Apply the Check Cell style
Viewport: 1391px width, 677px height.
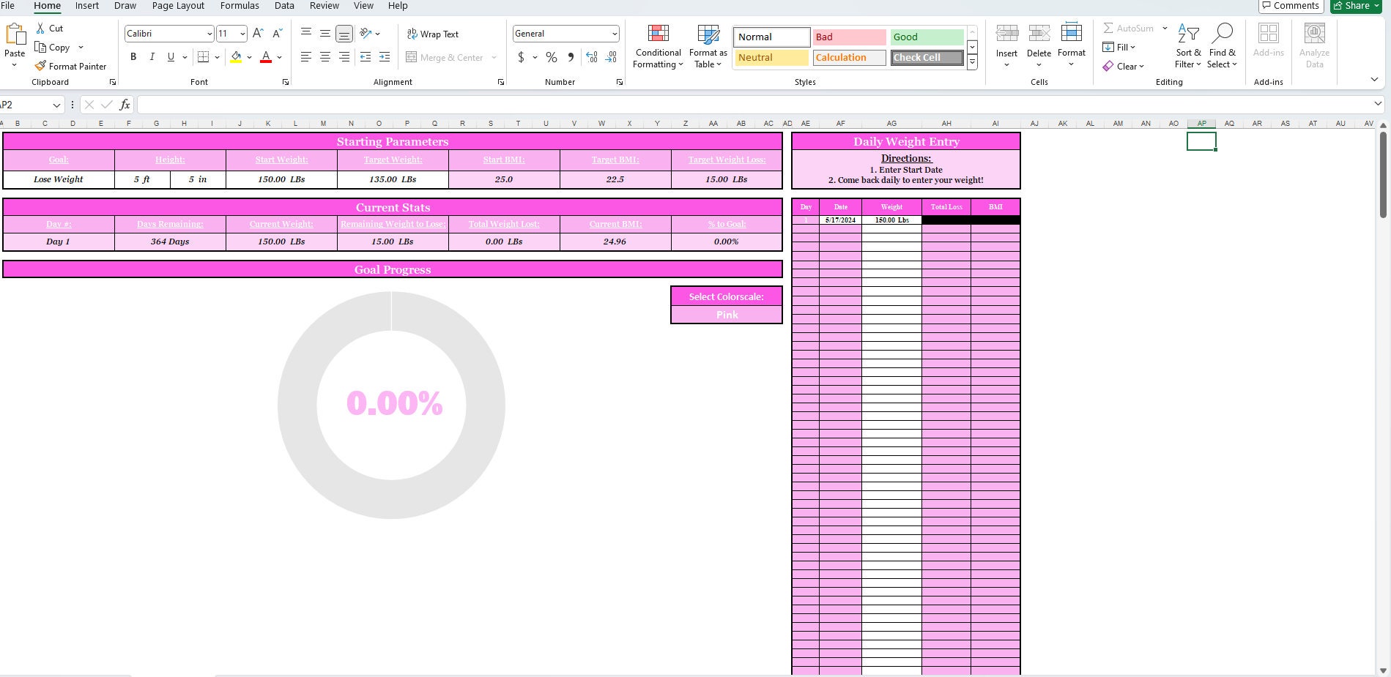pos(926,57)
